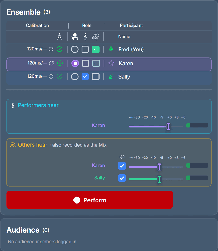Click the treble clef icon in Performers hear
This screenshot has width=218, height=251.
(13, 105)
